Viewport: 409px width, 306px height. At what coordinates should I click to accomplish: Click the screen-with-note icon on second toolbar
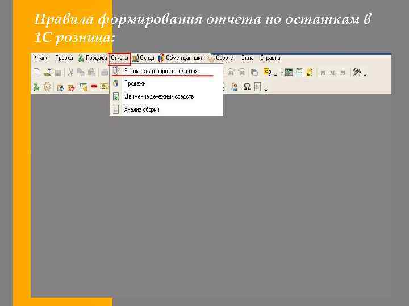(x=83, y=87)
